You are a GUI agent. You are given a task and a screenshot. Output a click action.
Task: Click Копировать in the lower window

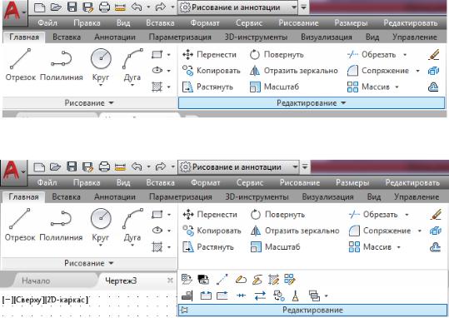point(212,231)
